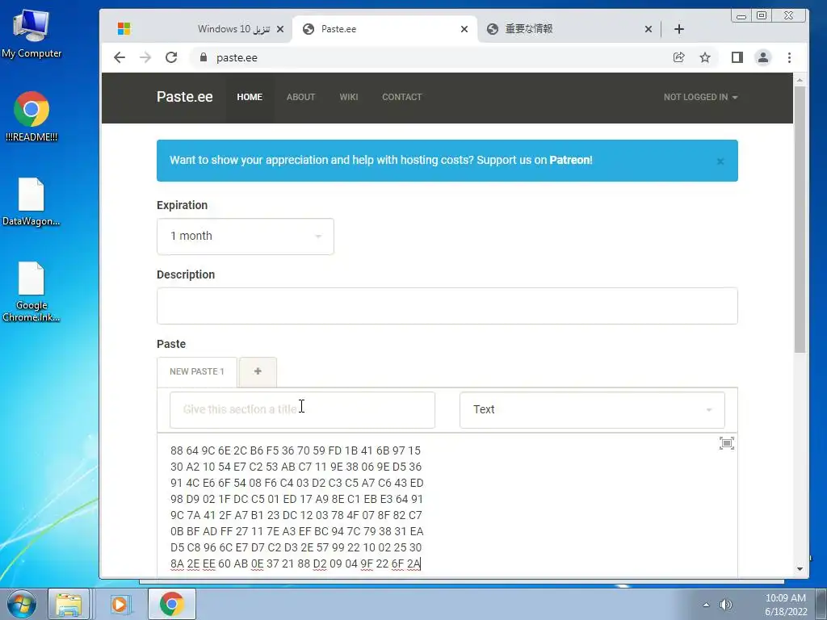Switch to the 重要な情報 tab
The height and width of the screenshot is (620, 827).
[x=569, y=29]
